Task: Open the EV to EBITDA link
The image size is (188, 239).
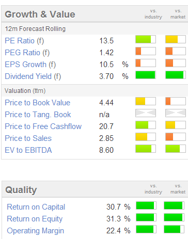Action: click(28, 150)
